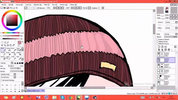Create a new layer folder
The height and width of the screenshot is (100, 178).
tap(165, 47)
